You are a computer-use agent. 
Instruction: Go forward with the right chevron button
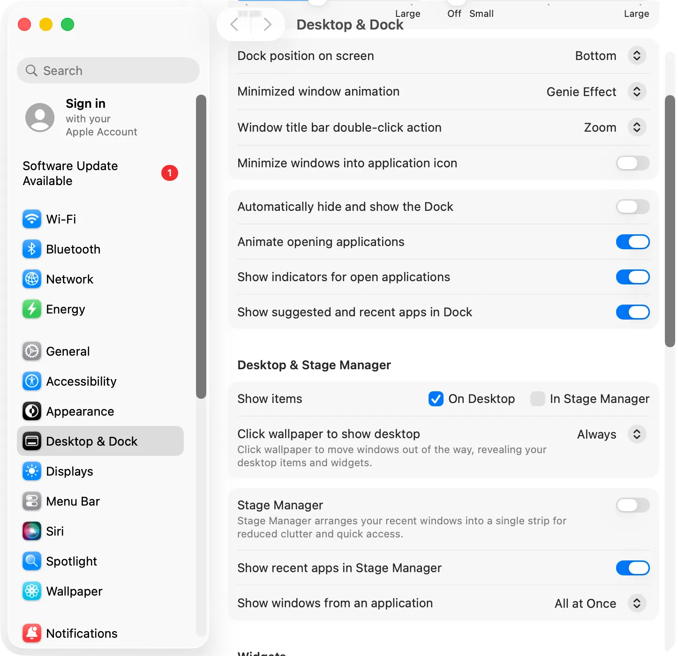[x=267, y=24]
